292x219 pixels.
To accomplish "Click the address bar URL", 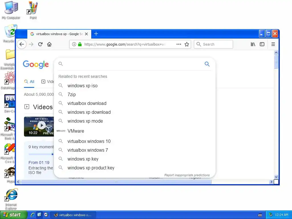I will tap(125, 44).
